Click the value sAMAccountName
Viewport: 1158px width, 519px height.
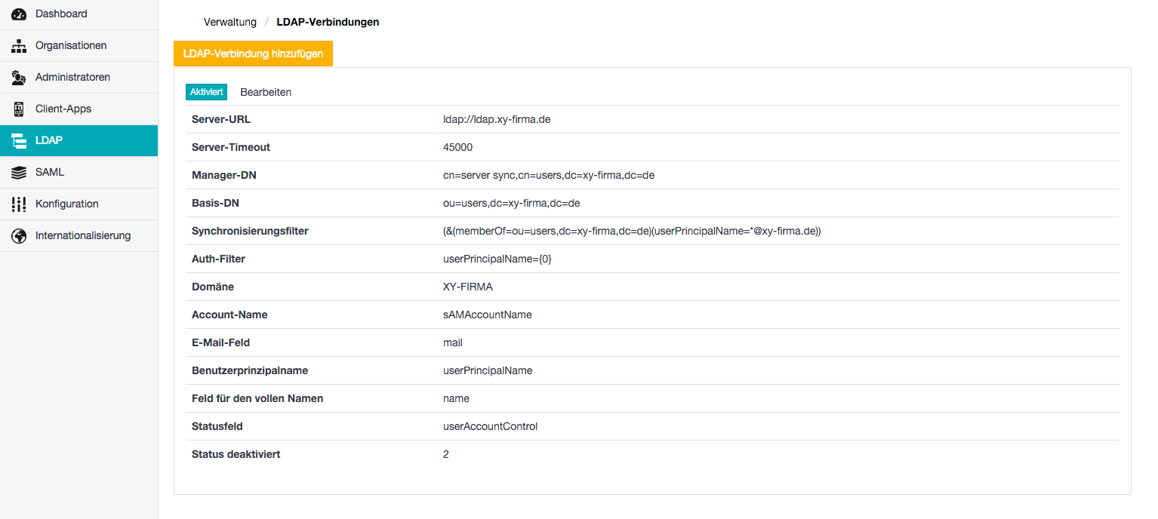[x=488, y=315]
